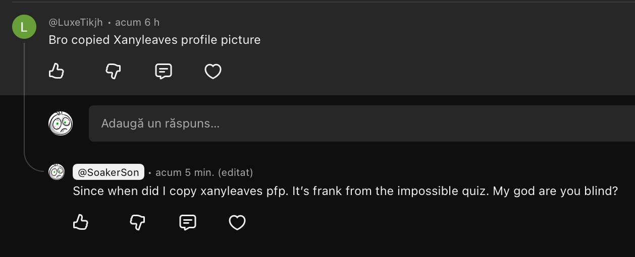Click the '(editat)' label on the reply

[x=235, y=172]
